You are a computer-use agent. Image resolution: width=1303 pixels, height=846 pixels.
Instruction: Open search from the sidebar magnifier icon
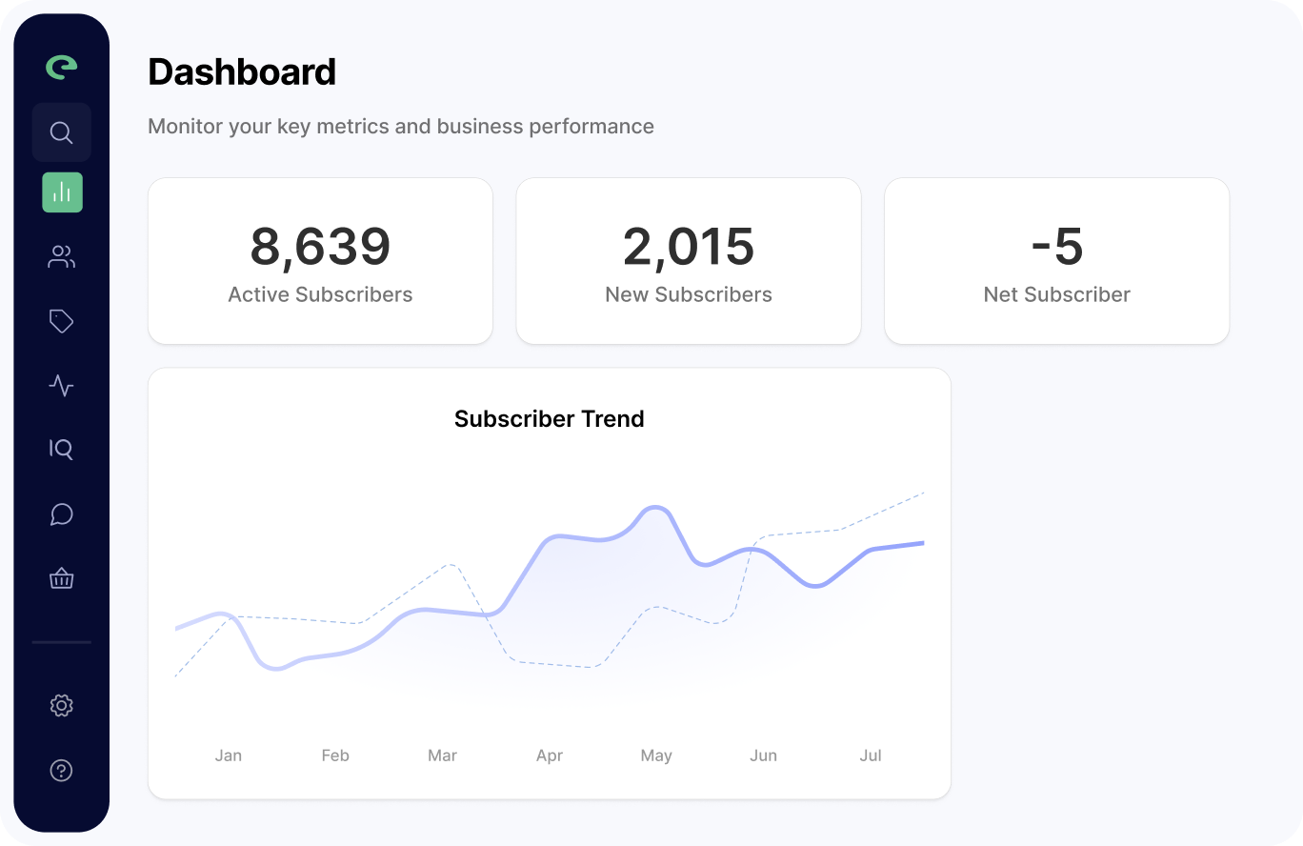62,132
